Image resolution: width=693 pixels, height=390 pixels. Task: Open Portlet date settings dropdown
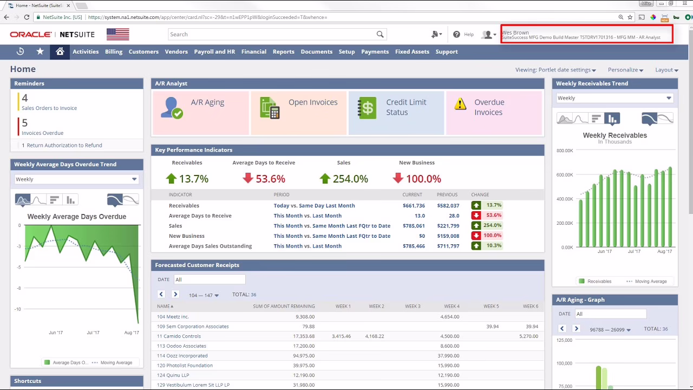pos(555,70)
